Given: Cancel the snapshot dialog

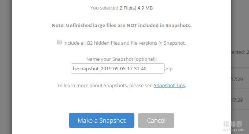Looking at the screenshot, I should (156, 120).
